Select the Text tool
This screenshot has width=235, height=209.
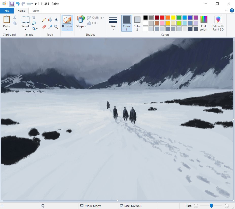point(56,20)
